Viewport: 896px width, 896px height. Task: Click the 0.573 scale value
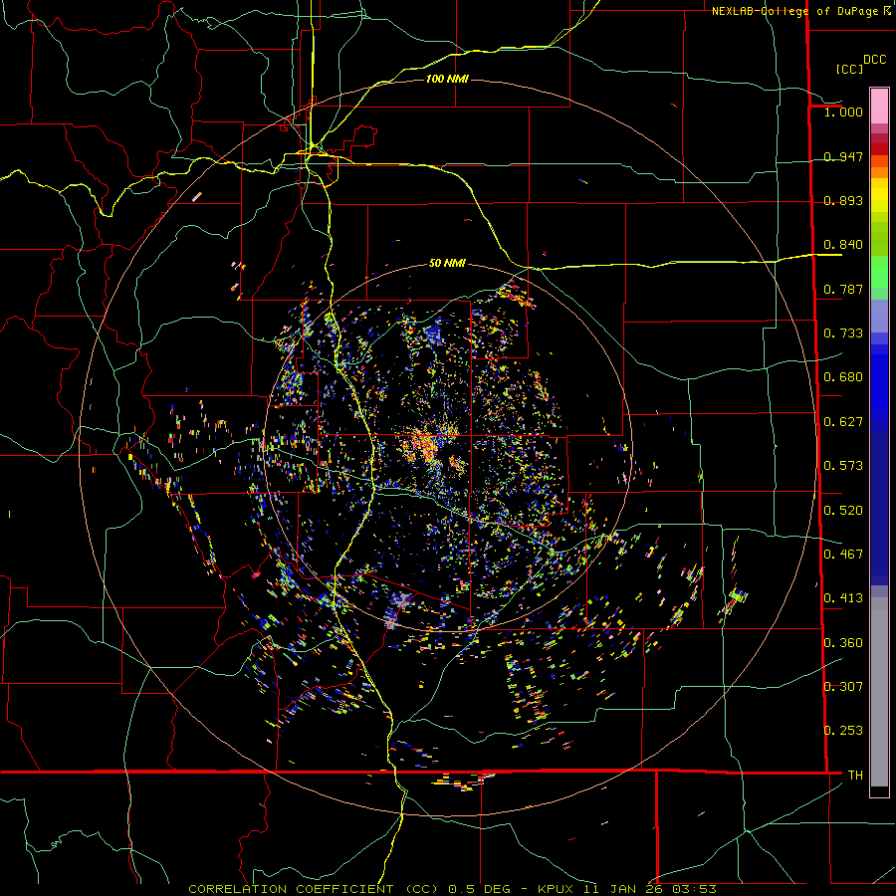pos(843,466)
